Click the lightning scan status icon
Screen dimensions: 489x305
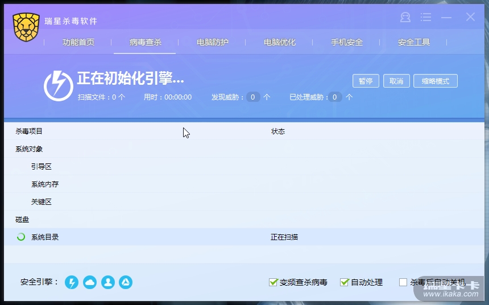59,86
